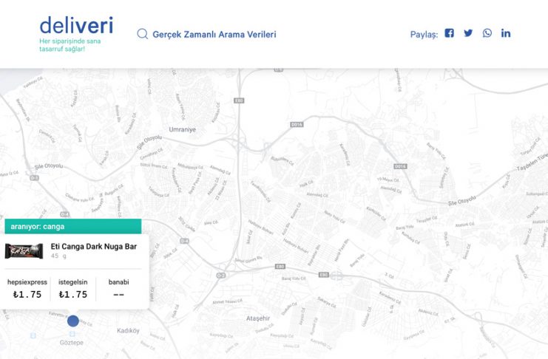Image resolution: width=548 pixels, height=359 pixels.
Task: Open Gerçek Zamanlı Arama Verileri link
Action: point(214,34)
